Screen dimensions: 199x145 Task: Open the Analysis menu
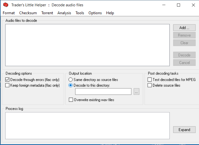pyautogui.click(x=64, y=13)
